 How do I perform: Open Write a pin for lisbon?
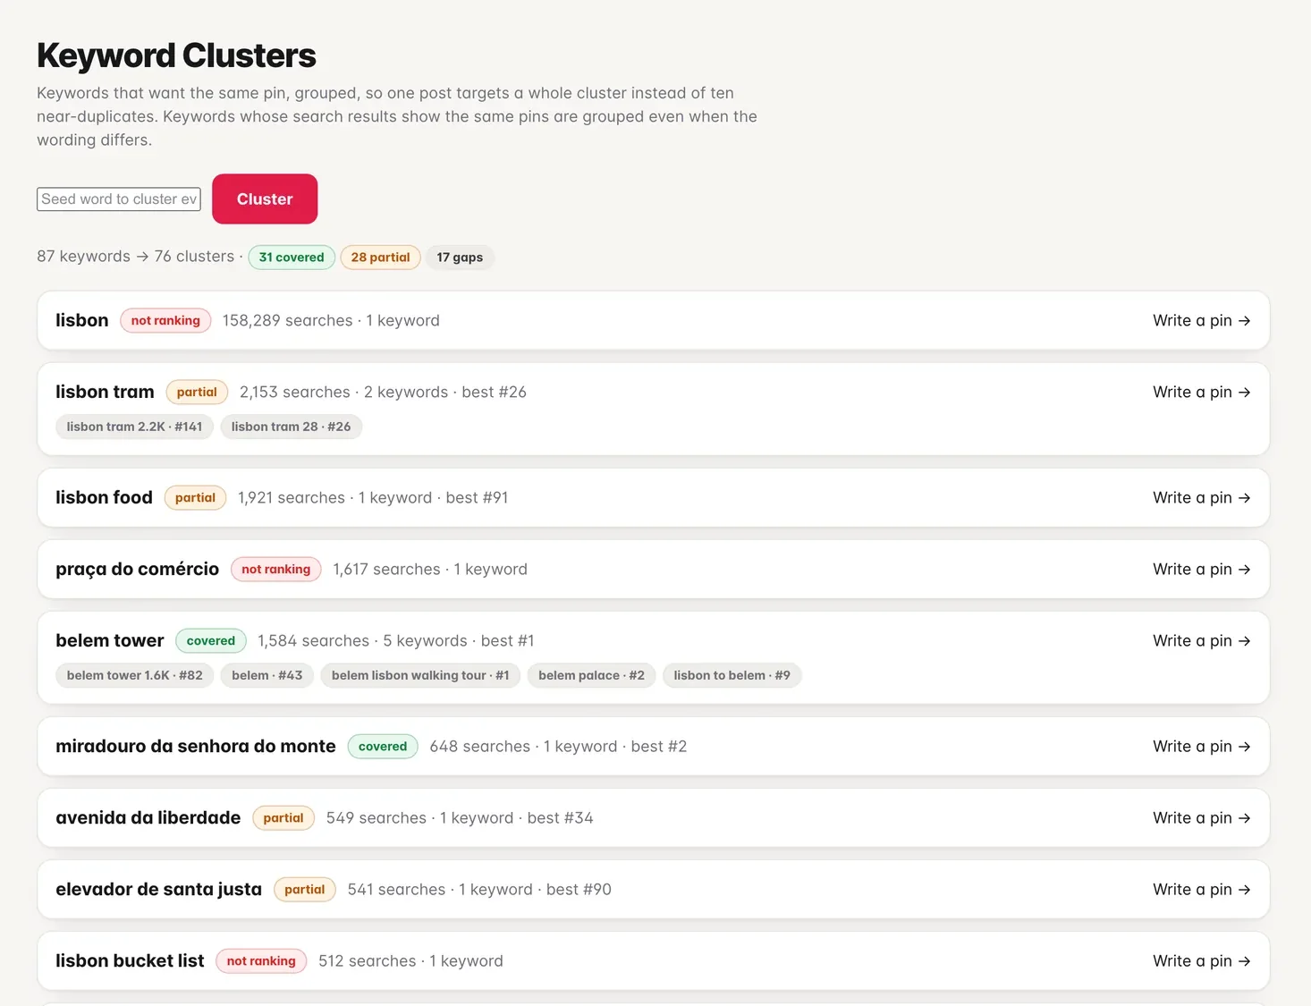coord(1201,320)
